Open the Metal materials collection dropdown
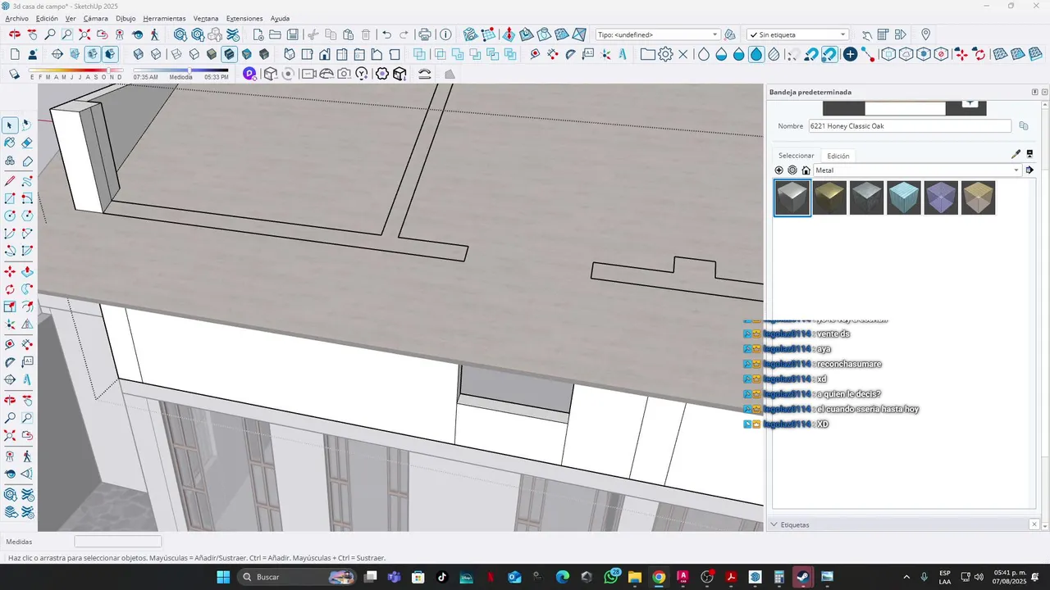 click(x=917, y=170)
